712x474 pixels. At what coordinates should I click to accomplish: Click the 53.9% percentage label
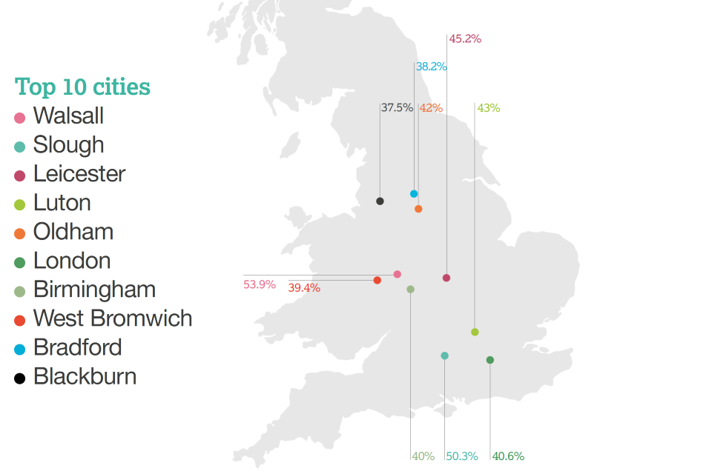point(260,284)
